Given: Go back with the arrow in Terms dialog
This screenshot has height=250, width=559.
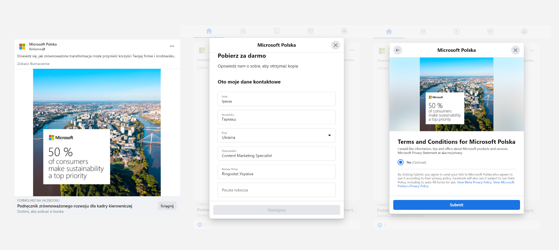Looking at the screenshot, I should tap(398, 50).
